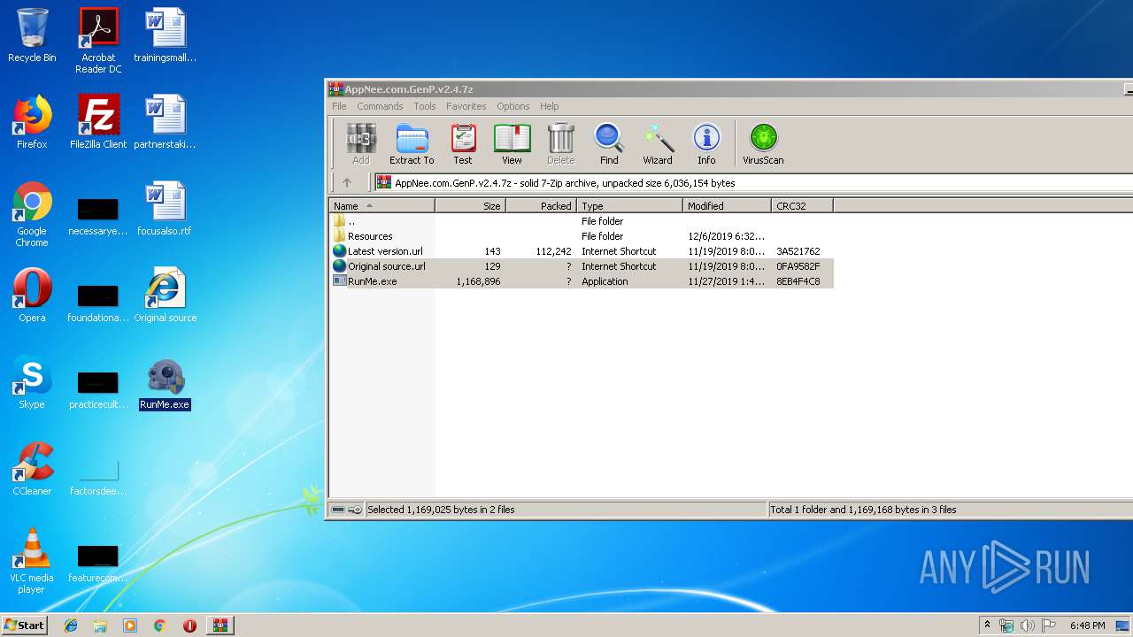Screen dimensions: 1133x637
Task: Select Original source desktop shortcut
Action: click(166, 295)
